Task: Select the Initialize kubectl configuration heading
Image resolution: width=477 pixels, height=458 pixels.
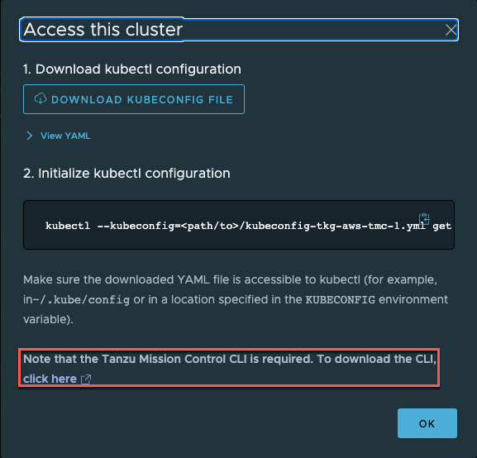Action: click(126, 174)
